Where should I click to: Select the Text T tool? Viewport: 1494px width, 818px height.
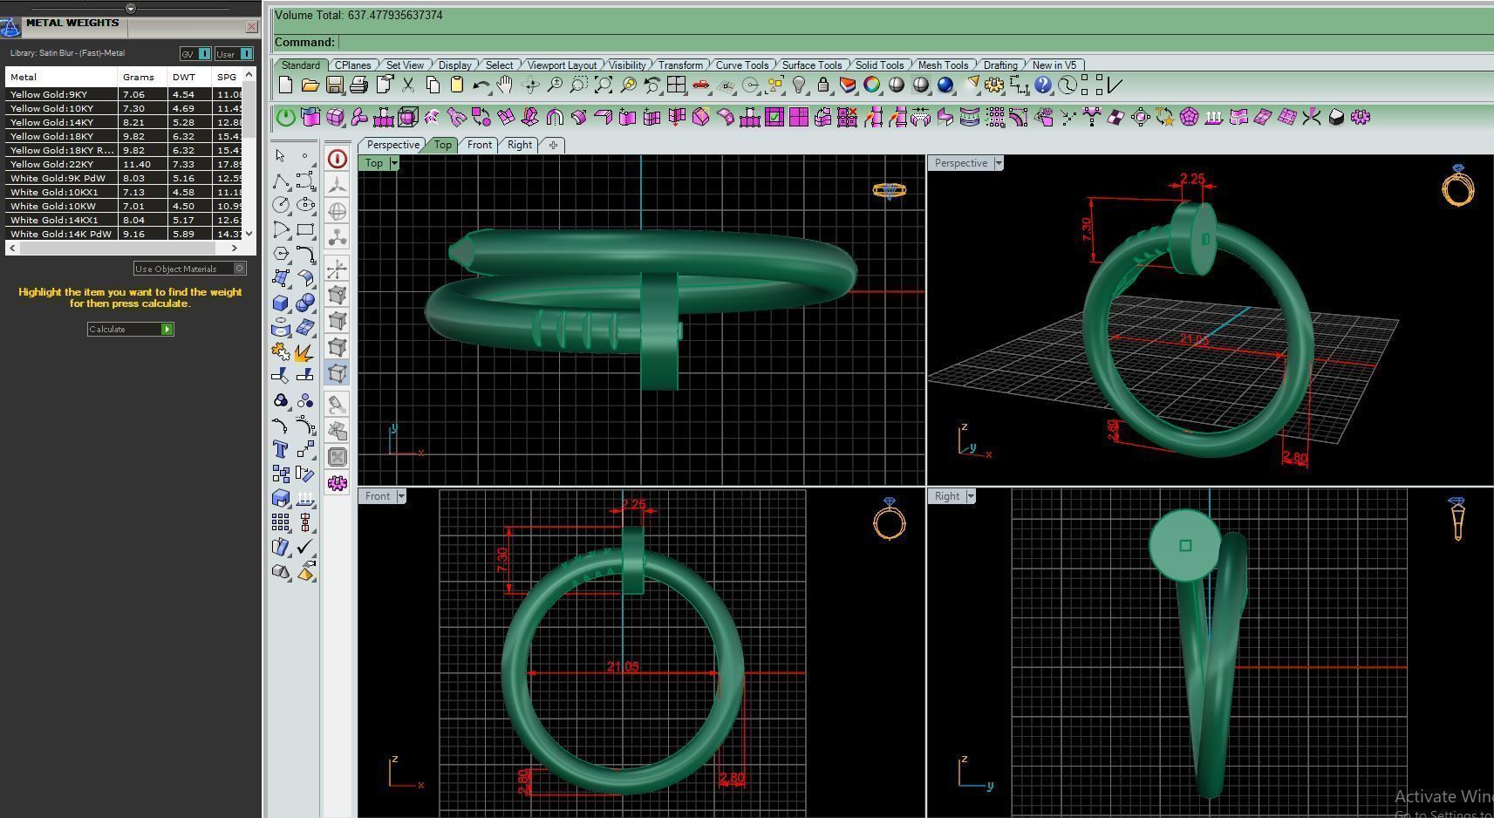tap(280, 449)
